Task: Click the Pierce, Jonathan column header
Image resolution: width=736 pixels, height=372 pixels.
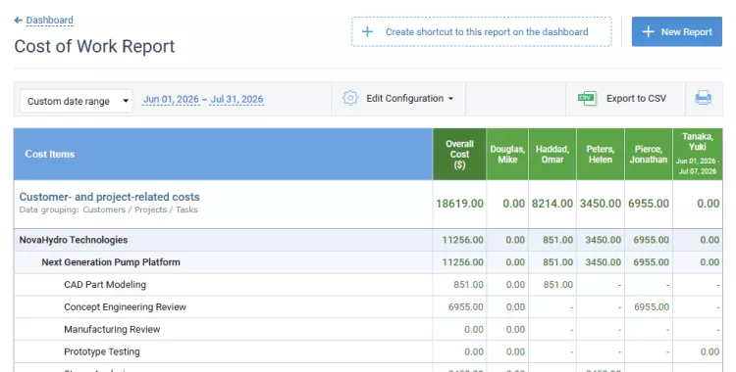Action: (649, 154)
